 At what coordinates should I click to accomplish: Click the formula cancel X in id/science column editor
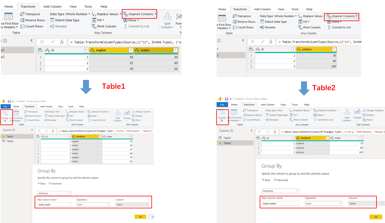tap(253, 42)
